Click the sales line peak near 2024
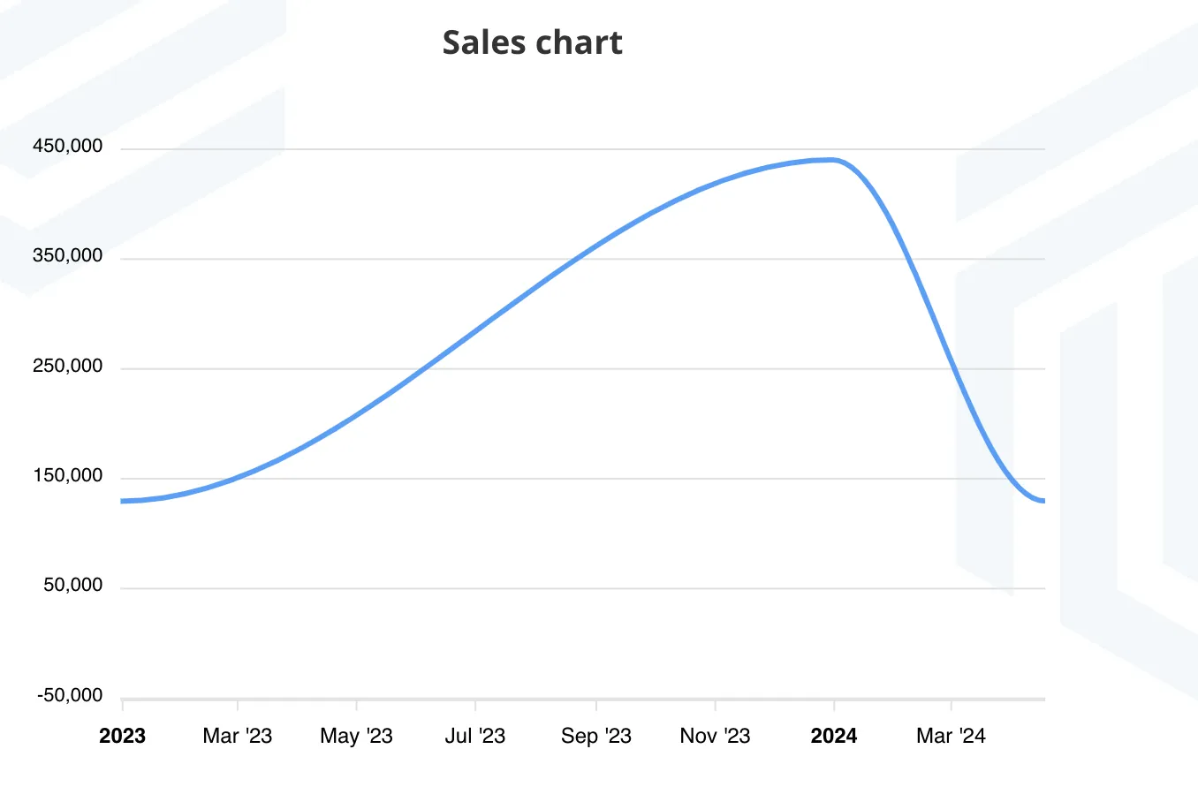Viewport: 1198px width, 802px height. pyautogui.click(x=830, y=160)
